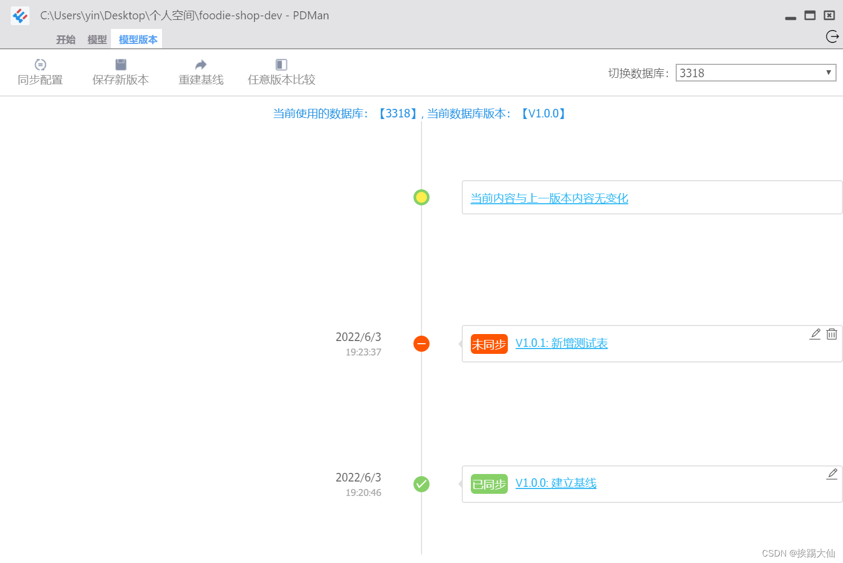
Task: Click the delete trash icon for V1.0.1
Action: click(x=832, y=334)
